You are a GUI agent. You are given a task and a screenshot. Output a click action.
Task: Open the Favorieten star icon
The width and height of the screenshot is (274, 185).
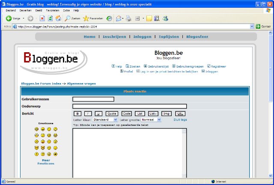tap(86, 18)
